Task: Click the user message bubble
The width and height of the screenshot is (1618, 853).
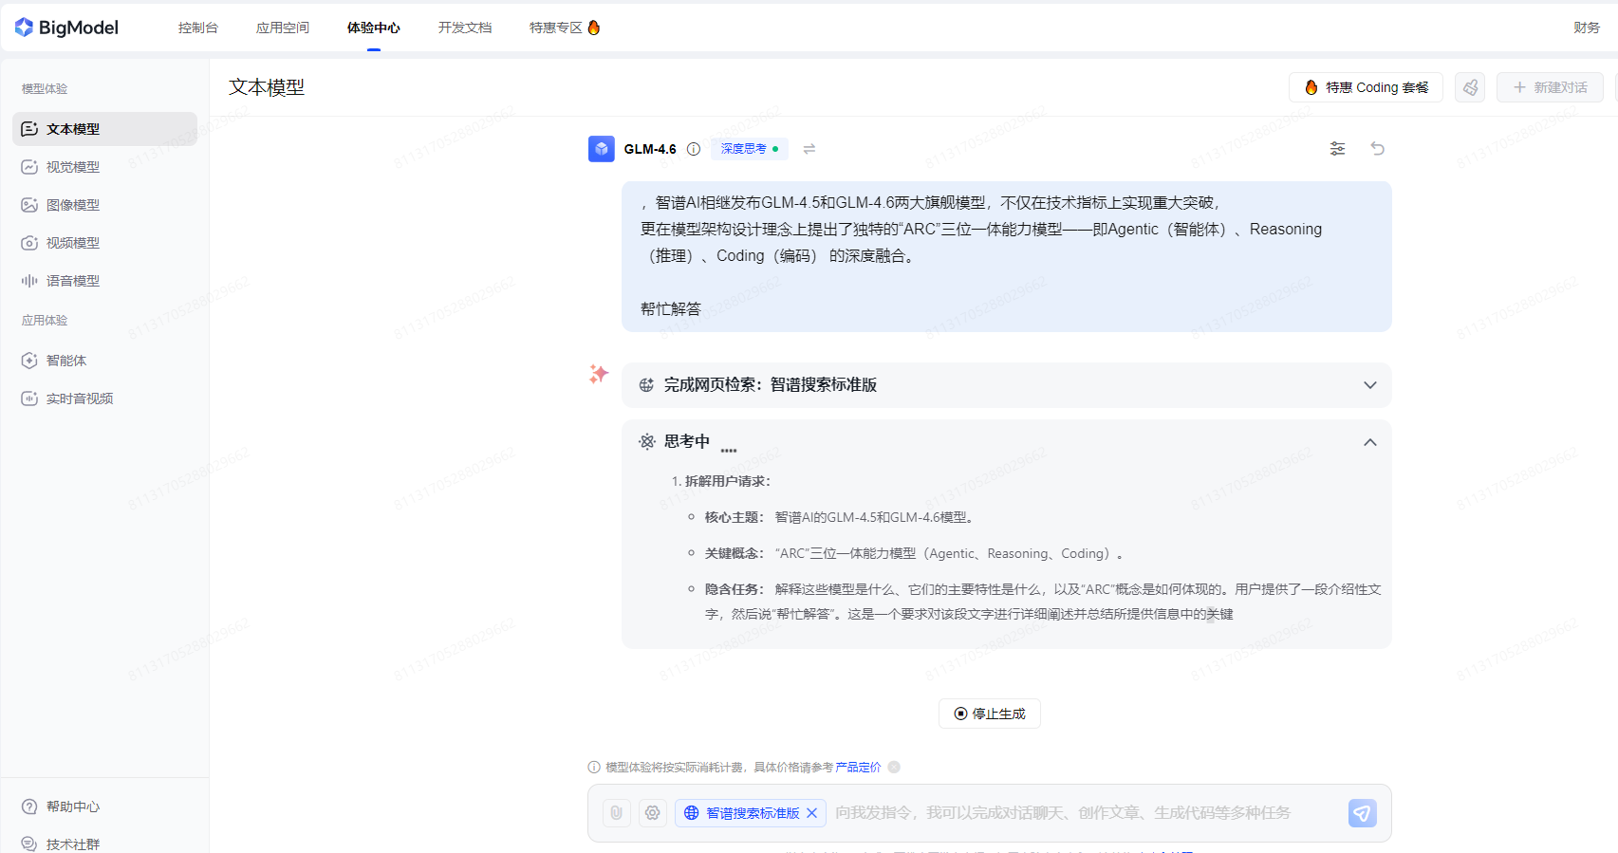Action: [x=1007, y=256]
